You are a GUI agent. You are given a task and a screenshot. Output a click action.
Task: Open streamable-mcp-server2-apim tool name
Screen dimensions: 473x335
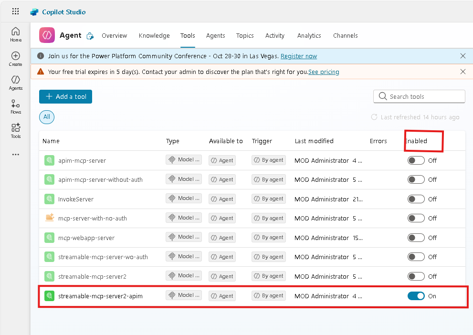(x=100, y=296)
